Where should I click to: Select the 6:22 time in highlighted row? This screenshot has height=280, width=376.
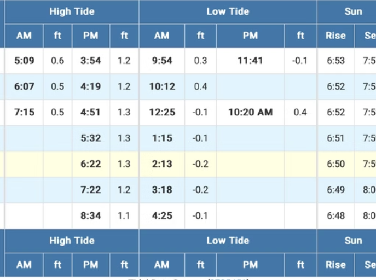point(90,164)
